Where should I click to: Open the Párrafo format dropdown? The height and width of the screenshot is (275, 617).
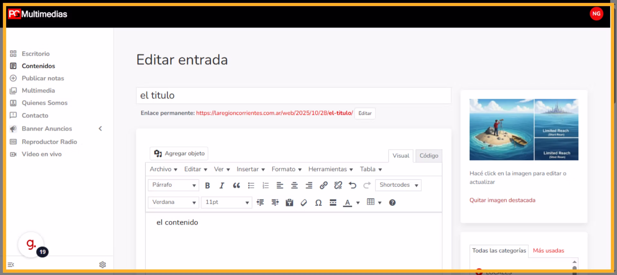(x=174, y=185)
